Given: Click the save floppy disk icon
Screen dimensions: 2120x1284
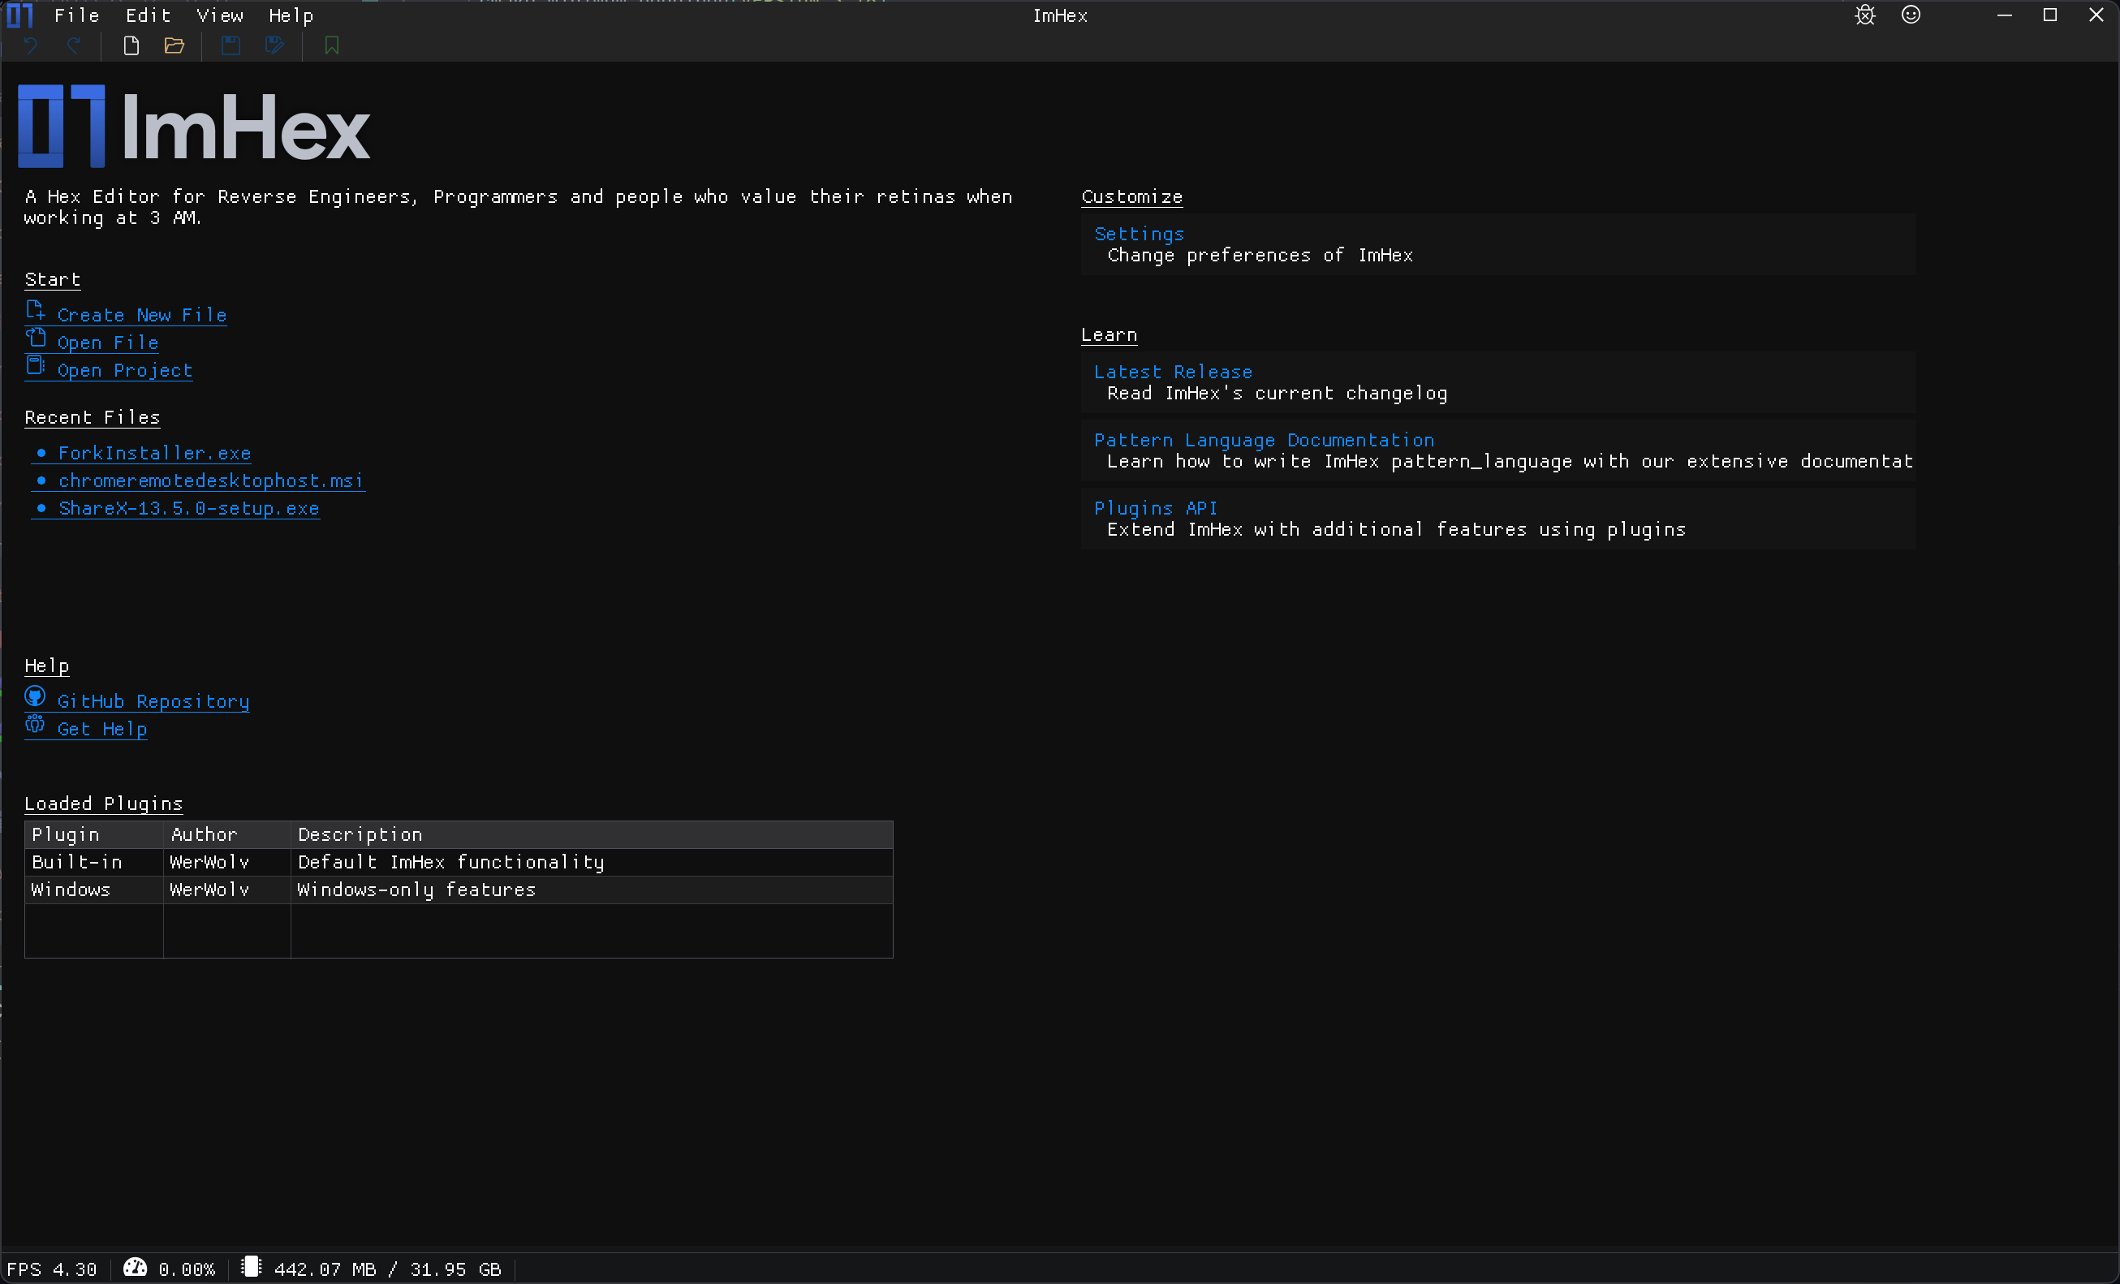Looking at the screenshot, I should tap(231, 45).
